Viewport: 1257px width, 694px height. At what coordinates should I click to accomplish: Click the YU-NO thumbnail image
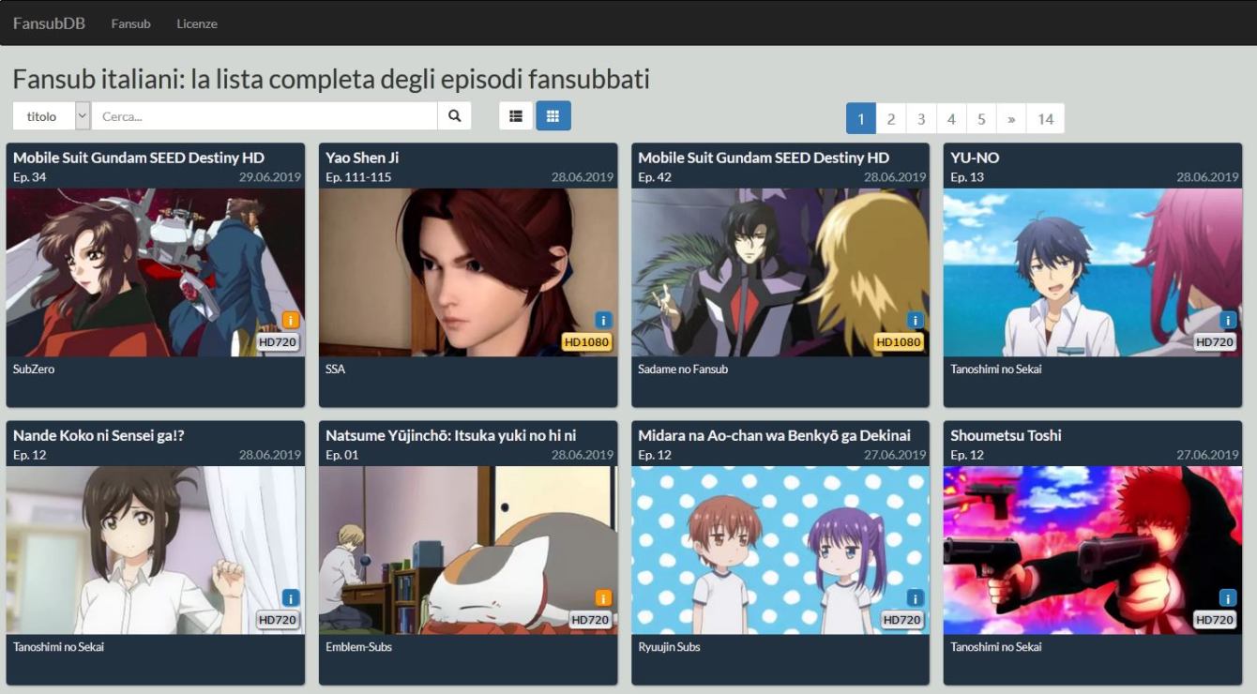pyautogui.click(x=1093, y=272)
